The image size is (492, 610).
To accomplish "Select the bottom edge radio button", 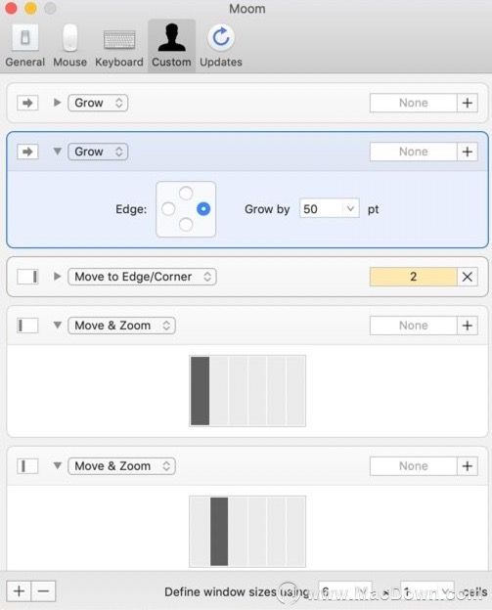I will (186, 225).
